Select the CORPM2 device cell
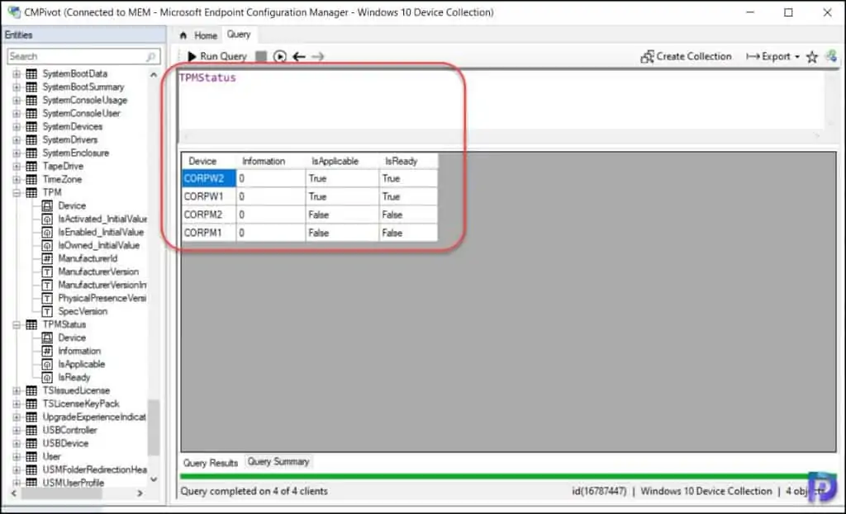 [209, 215]
